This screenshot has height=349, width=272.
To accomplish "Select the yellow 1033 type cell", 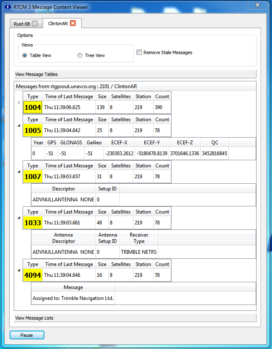I will [x=33, y=223].
